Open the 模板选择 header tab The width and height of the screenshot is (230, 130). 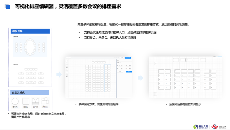[30, 31]
